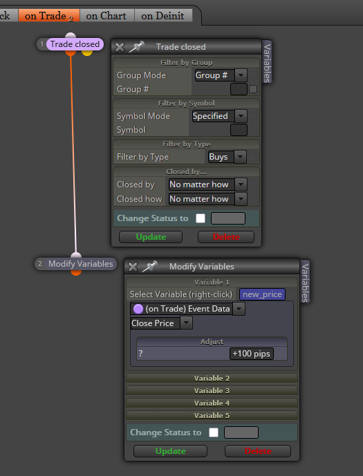Viewport: 363px width, 476px height.
Task: Toggle the checkbox next to new_price variable
Action: coord(291,294)
